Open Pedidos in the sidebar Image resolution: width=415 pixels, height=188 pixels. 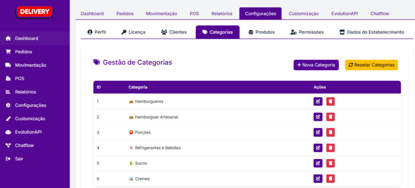pos(35,52)
